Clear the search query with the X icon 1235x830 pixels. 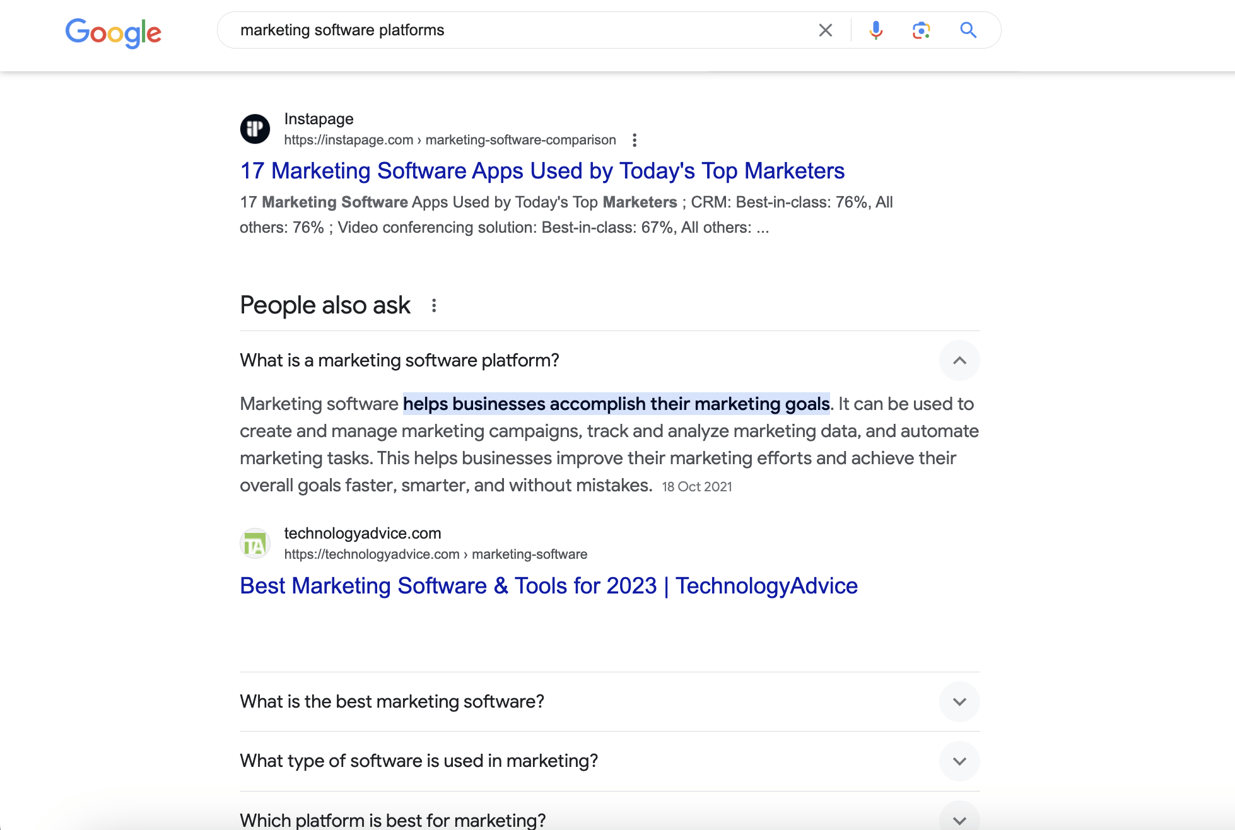pos(825,30)
